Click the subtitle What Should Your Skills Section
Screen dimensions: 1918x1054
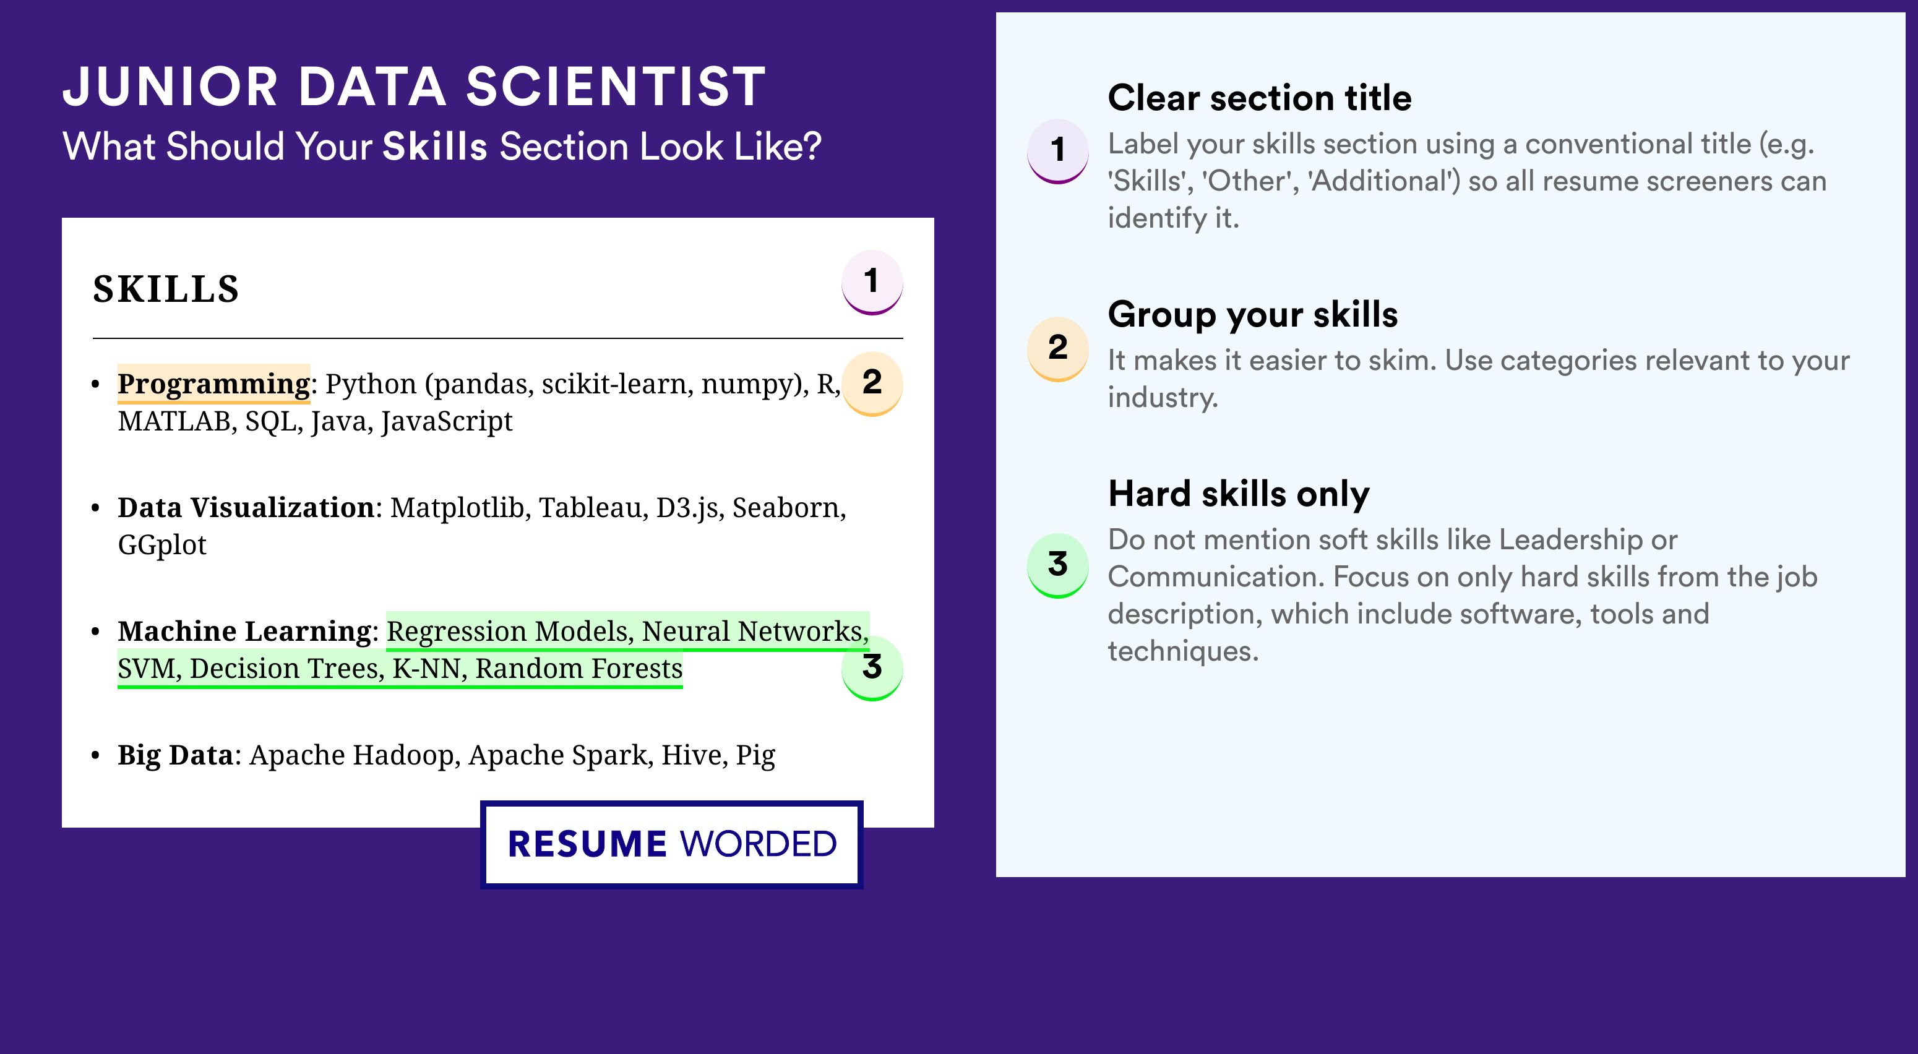442,147
